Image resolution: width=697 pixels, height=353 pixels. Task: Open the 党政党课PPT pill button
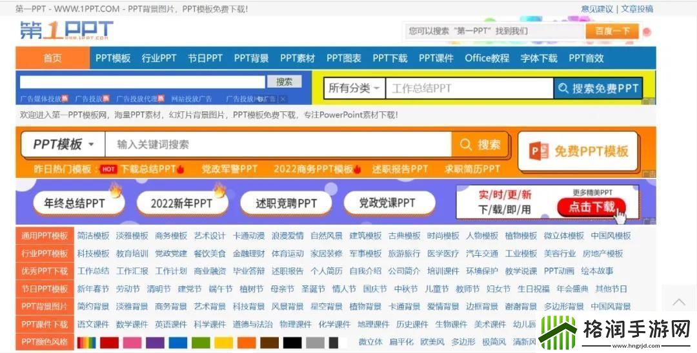tap(389, 204)
